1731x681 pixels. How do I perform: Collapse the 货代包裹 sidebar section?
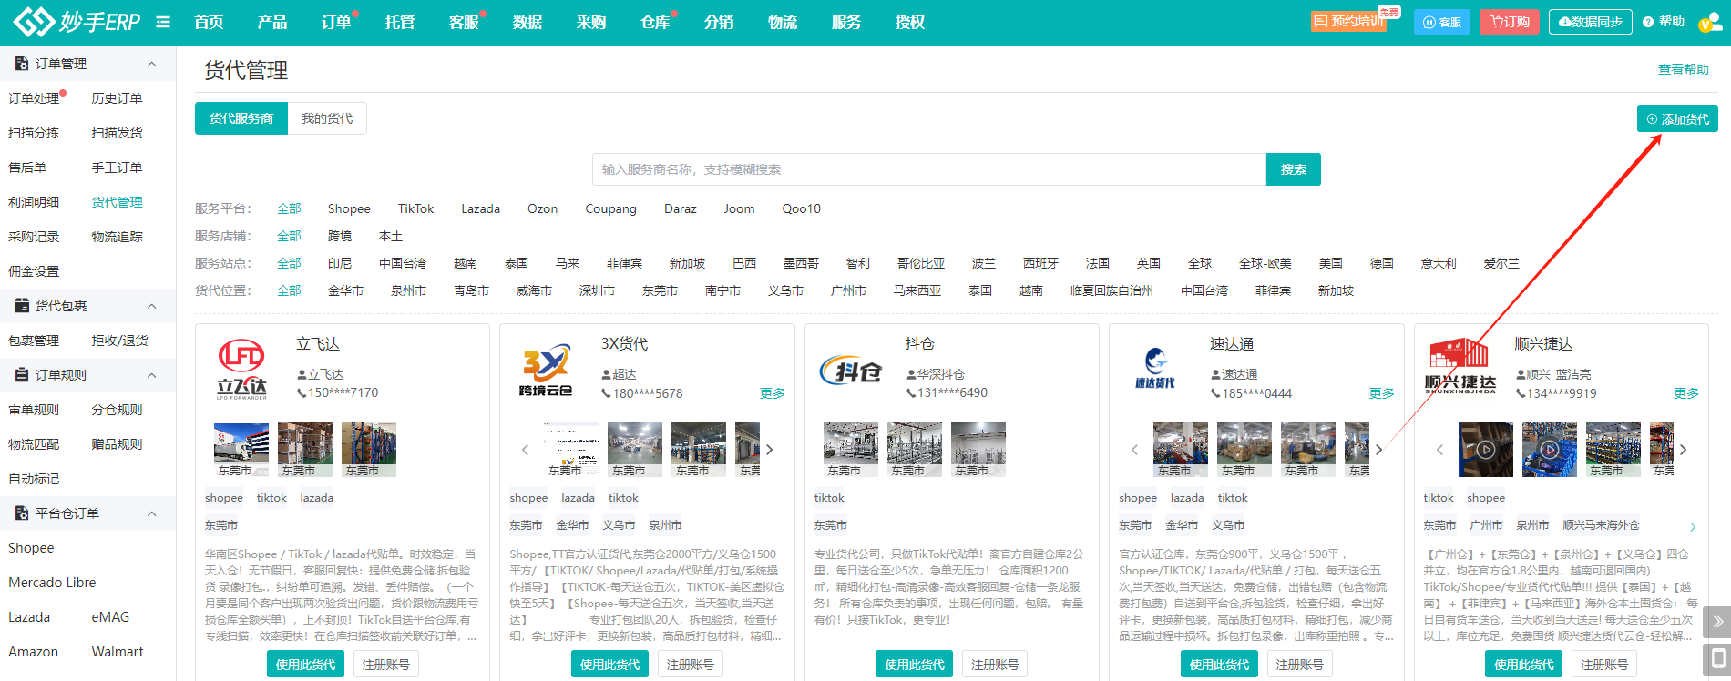tap(152, 306)
